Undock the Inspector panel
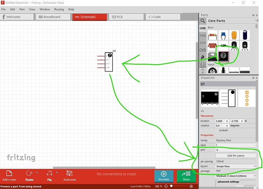This screenshot has width=263, height=189. (253, 78)
